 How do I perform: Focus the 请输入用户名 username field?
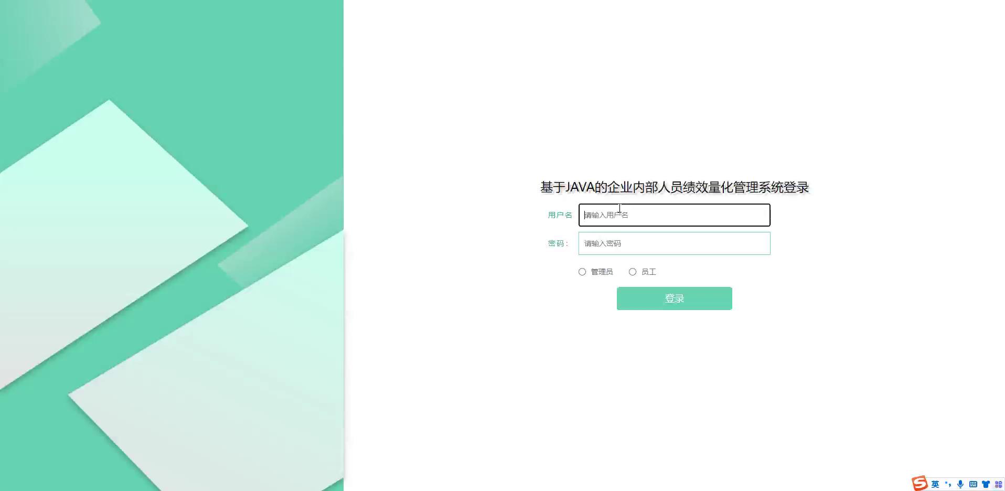[x=675, y=215]
